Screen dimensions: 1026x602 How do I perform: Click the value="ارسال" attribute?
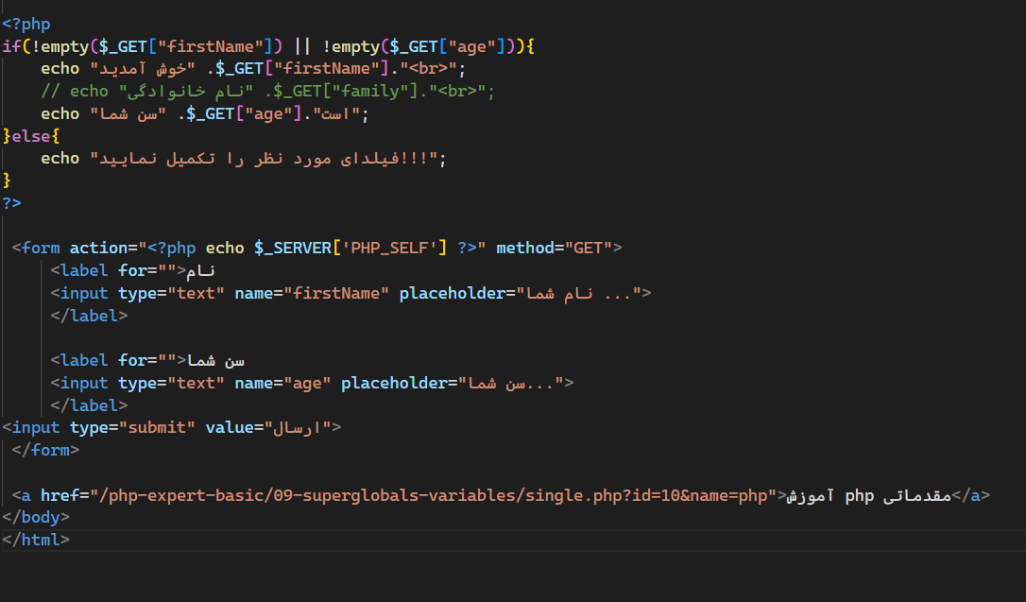[x=268, y=427]
